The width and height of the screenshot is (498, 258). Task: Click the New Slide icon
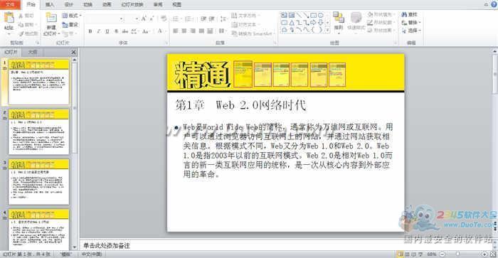51,18
